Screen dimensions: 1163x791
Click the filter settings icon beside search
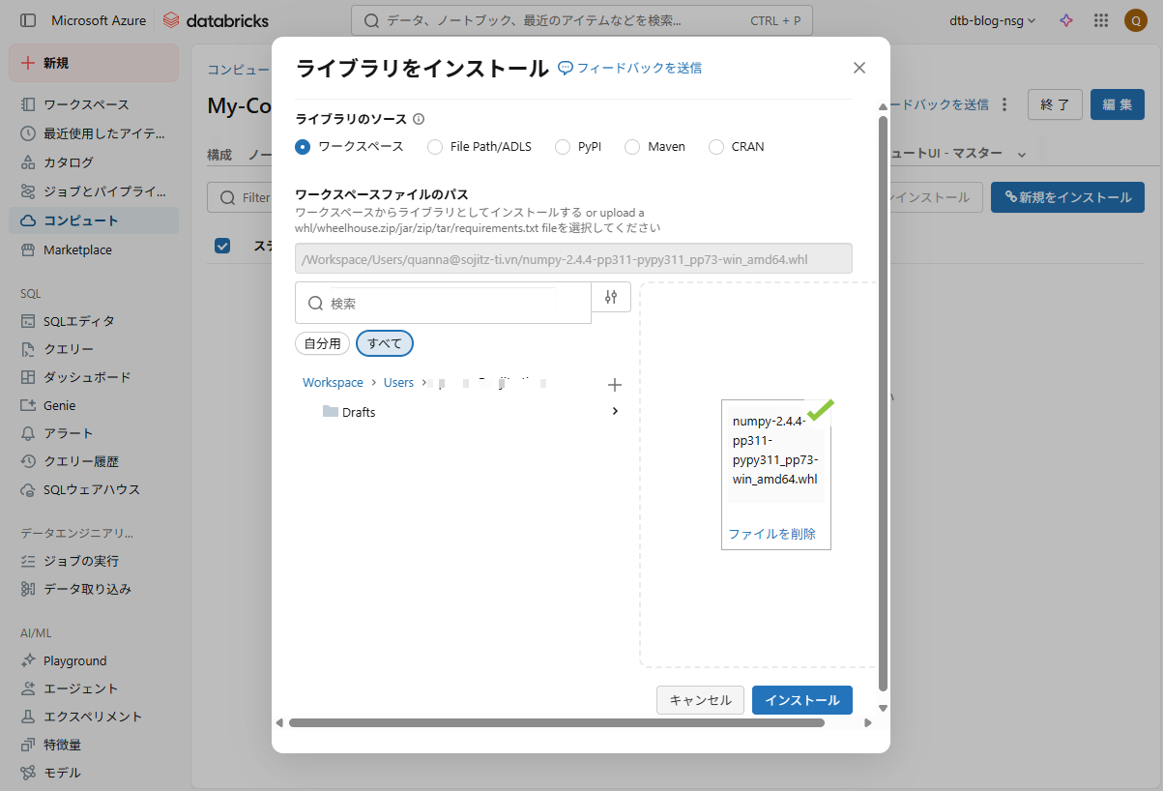[x=610, y=298]
